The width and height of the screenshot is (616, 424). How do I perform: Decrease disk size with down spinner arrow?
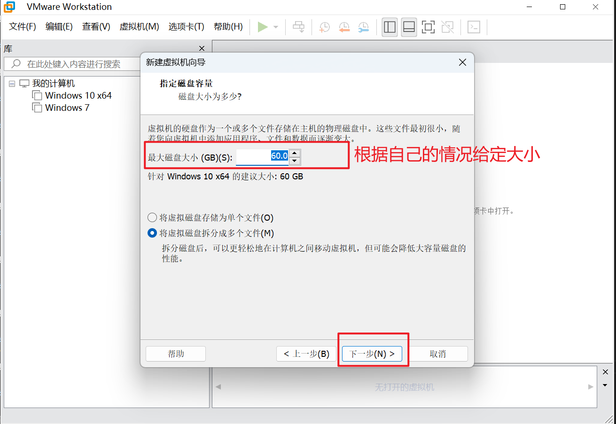coord(295,161)
